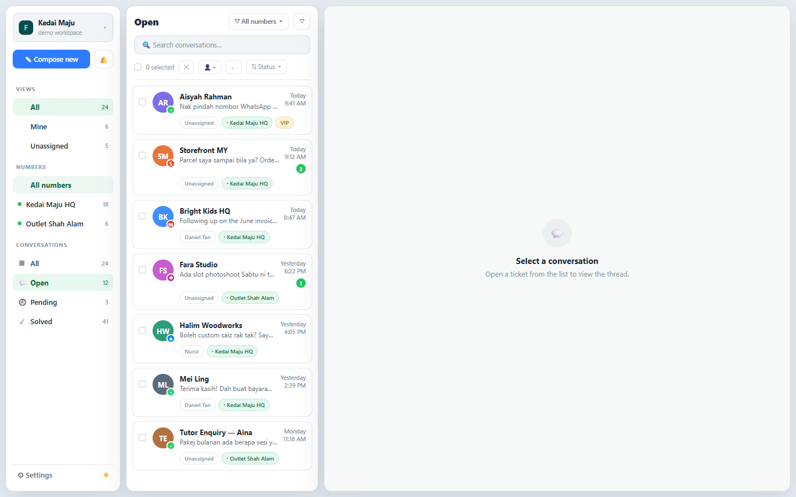Click Tutor Enquiry's TE avatar
Viewport: 796px width, 497px height.
click(x=163, y=438)
